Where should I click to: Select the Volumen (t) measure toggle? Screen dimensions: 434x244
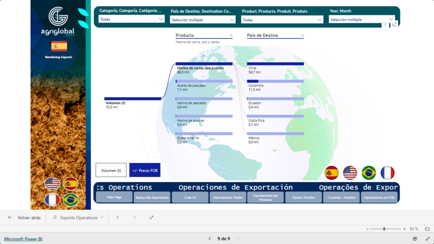tap(111, 170)
